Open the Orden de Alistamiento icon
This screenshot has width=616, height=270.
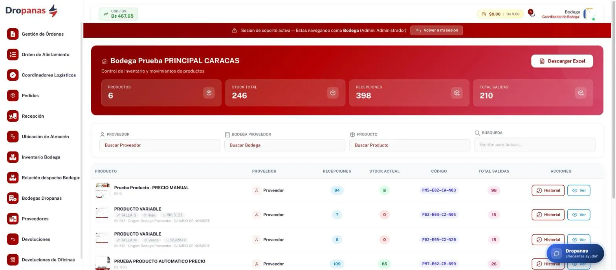click(13, 55)
